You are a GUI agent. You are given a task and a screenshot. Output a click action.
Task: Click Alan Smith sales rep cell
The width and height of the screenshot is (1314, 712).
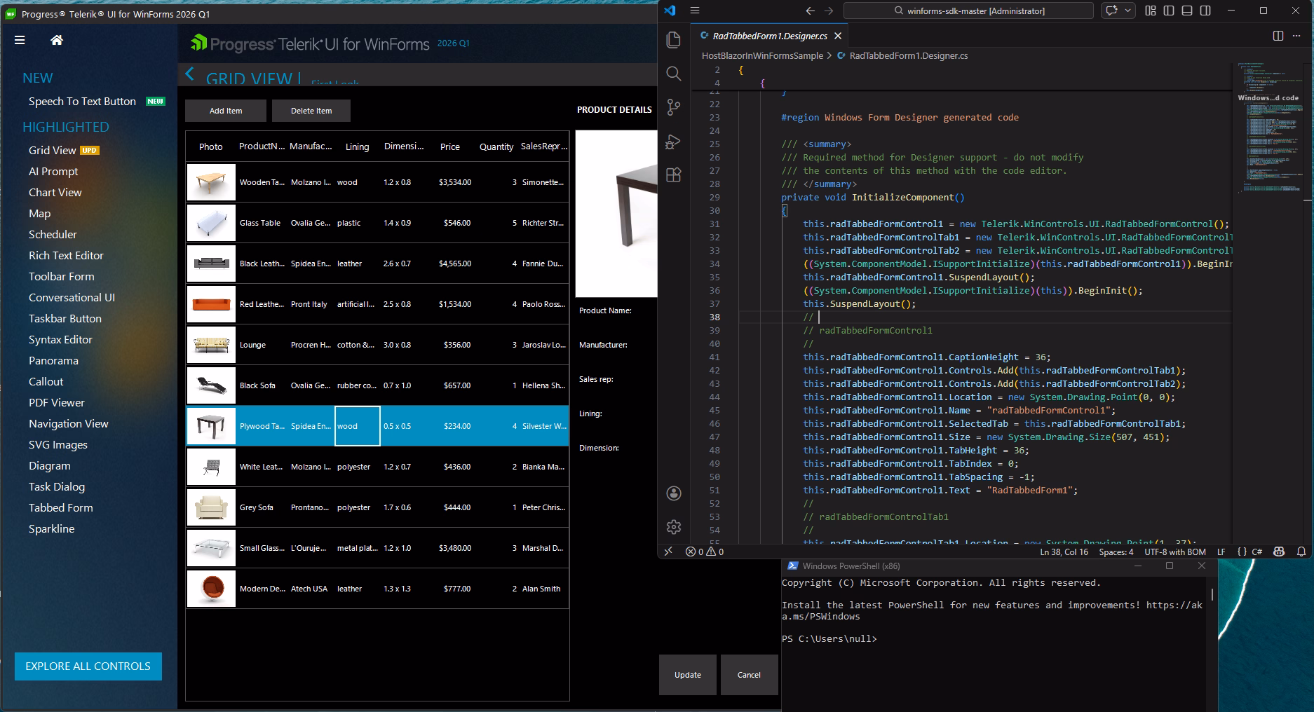[543, 589]
